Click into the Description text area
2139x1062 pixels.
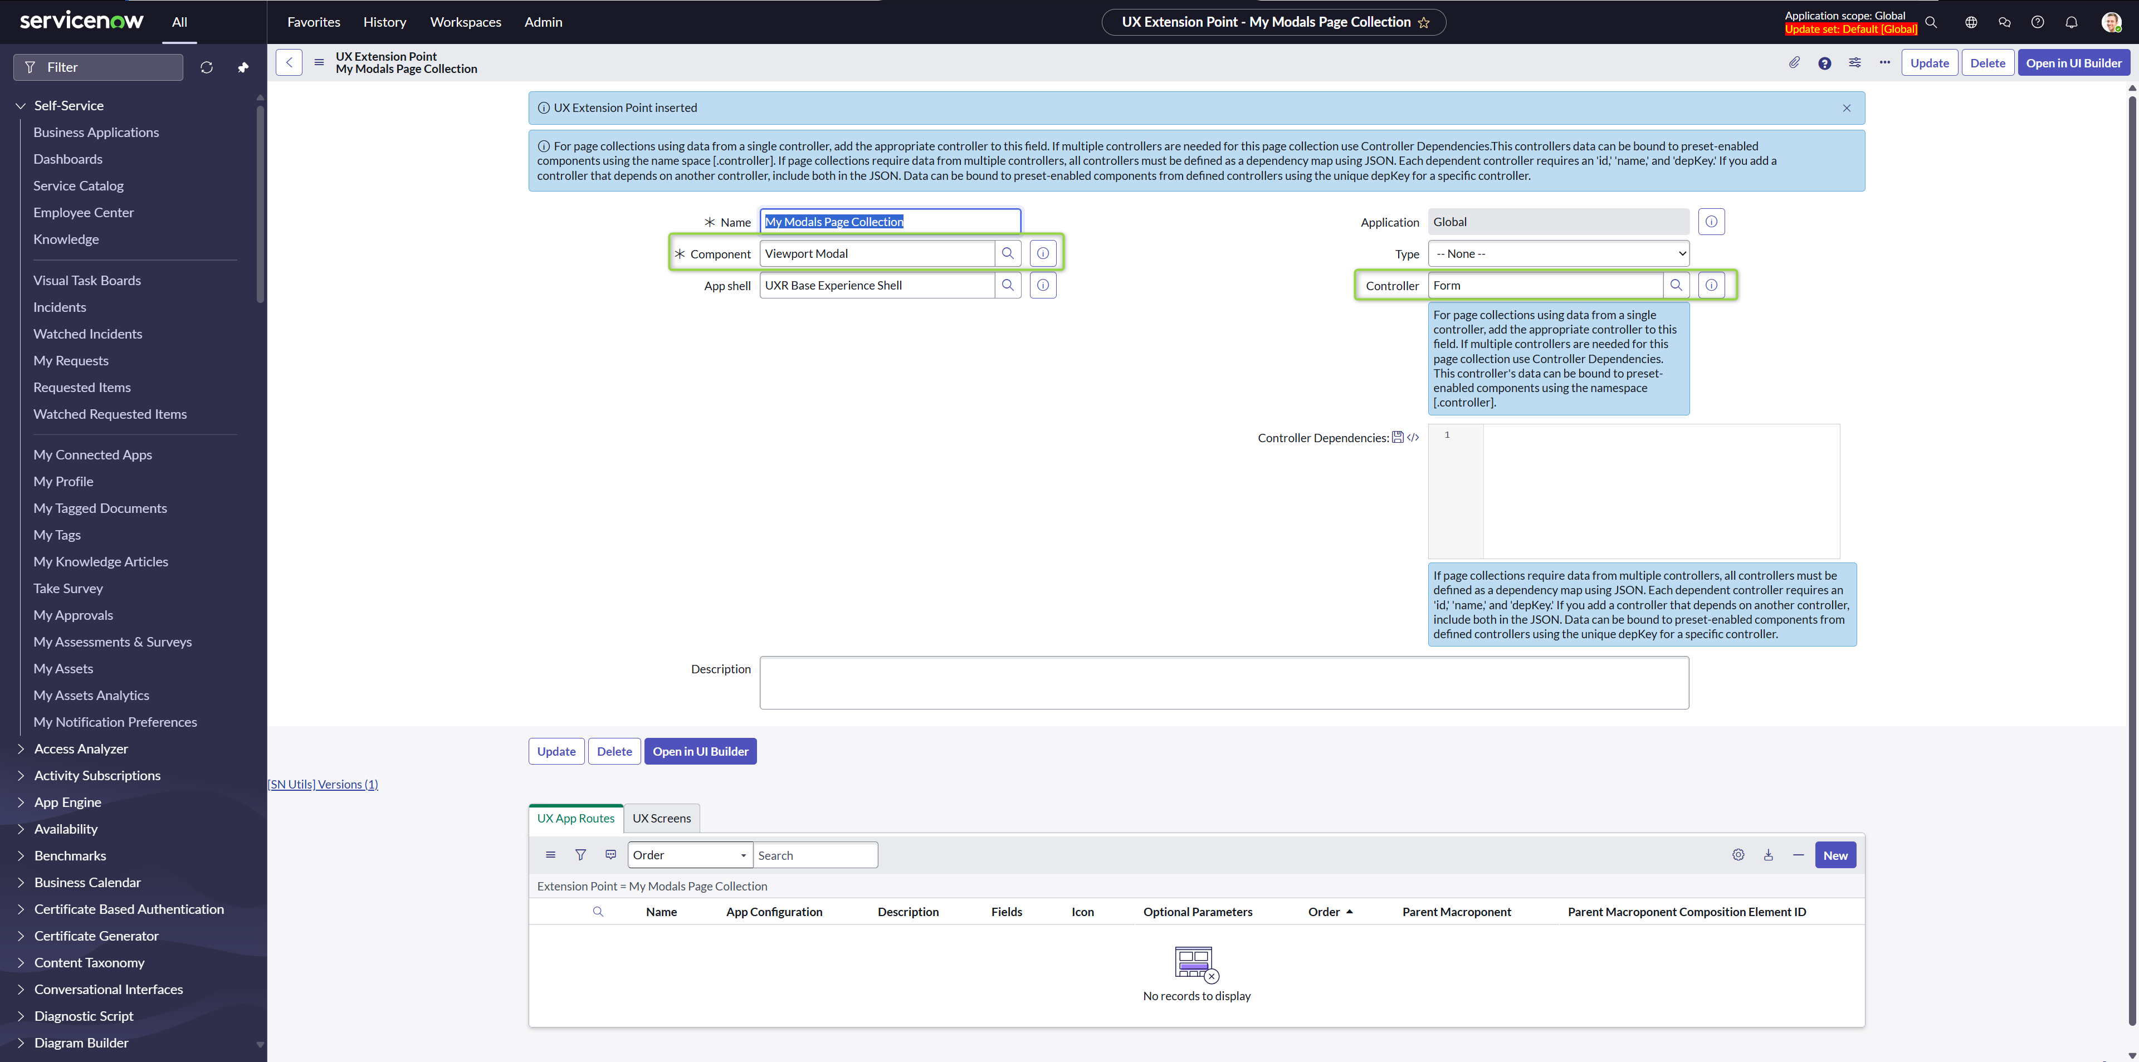[1223, 683]
